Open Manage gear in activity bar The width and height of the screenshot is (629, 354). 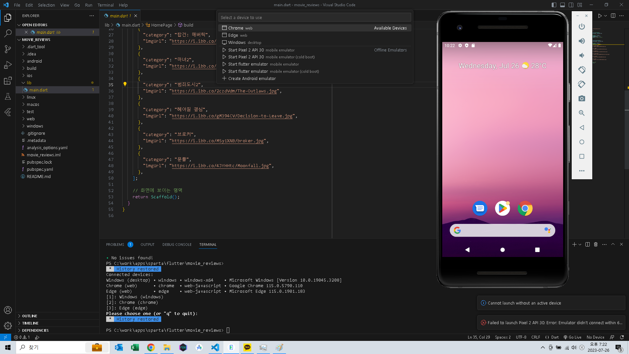point(8,326)
